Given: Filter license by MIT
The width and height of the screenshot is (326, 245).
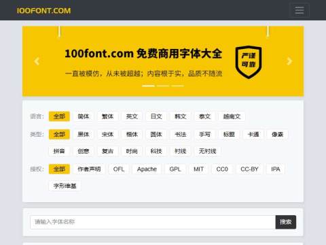Looking at the screenshot, I should pos(198,169).
